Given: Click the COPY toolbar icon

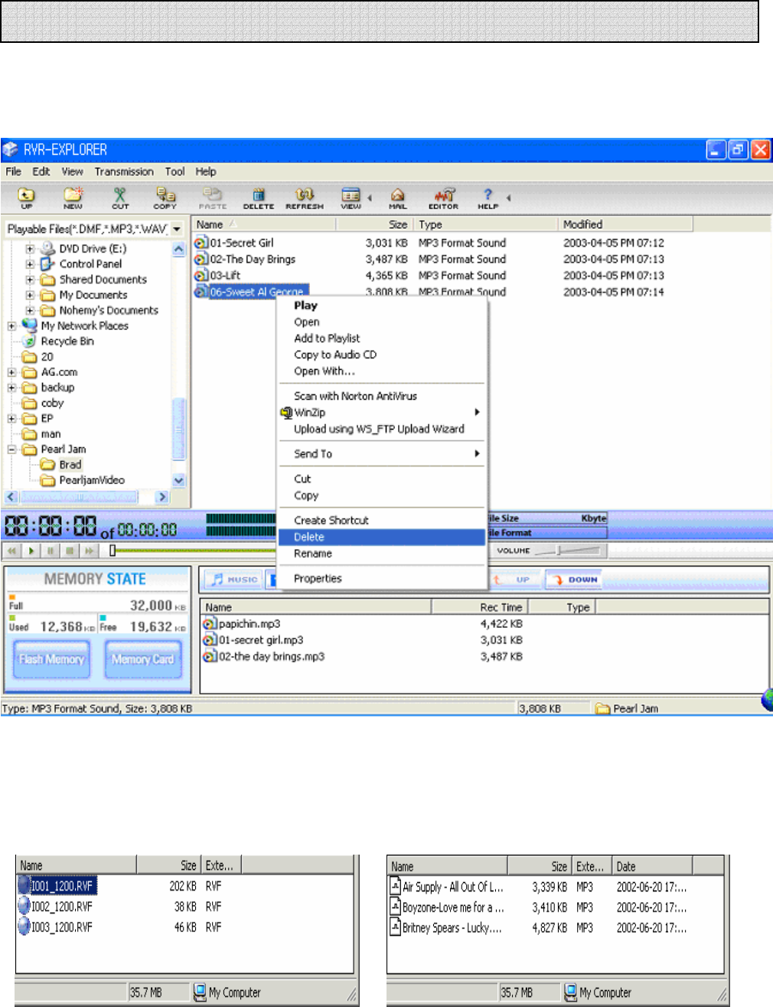Looking at the screenshot, I should 165,198.
